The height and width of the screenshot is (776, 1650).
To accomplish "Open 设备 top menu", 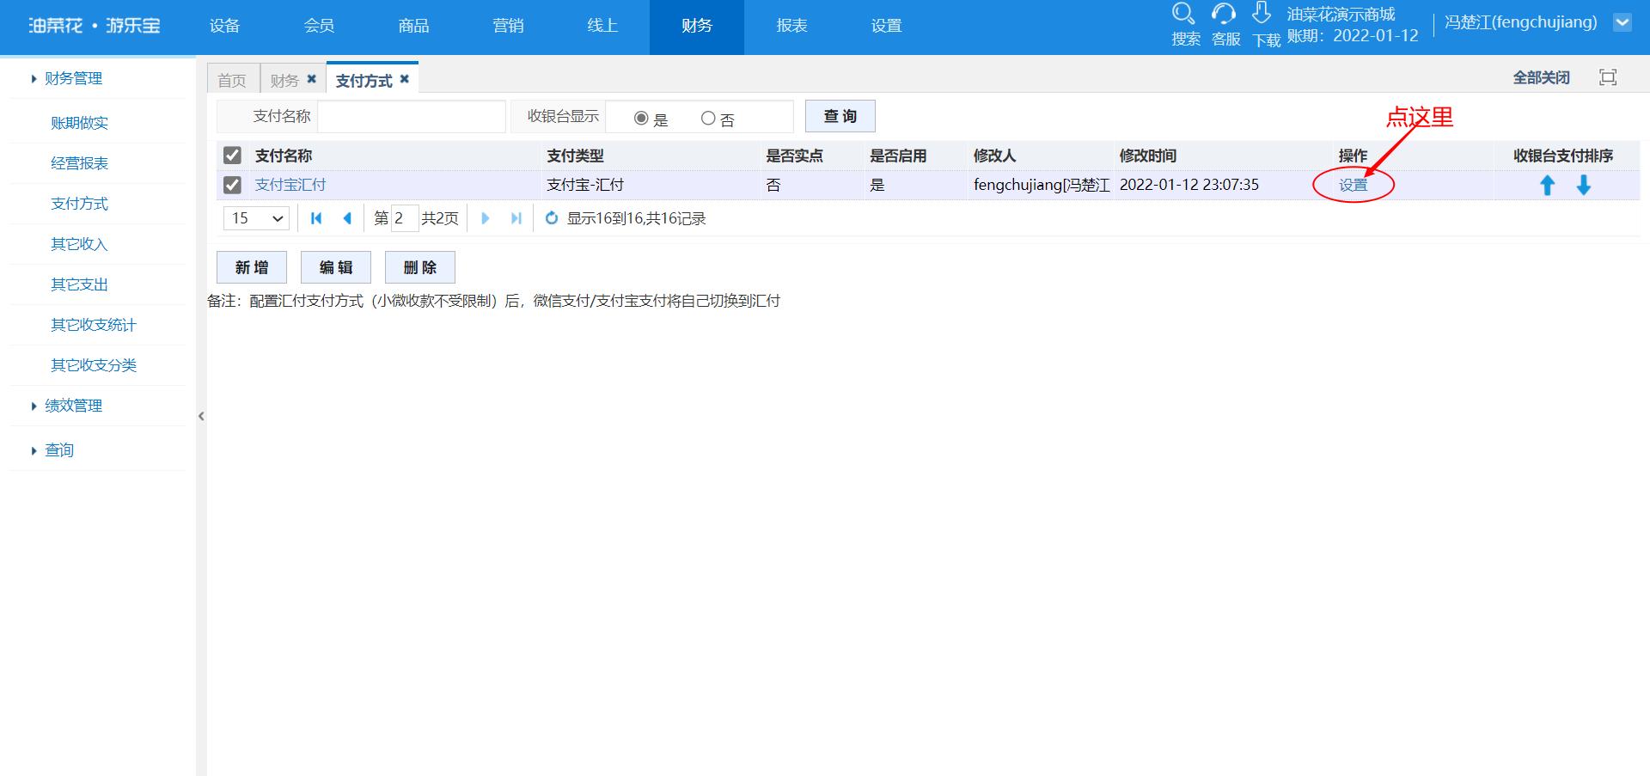I will pos(224,27).
